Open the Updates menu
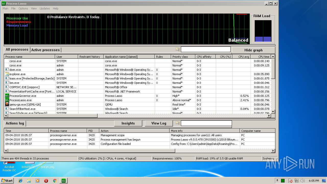This screenshot has width=327, height=184. click(45, 8)
